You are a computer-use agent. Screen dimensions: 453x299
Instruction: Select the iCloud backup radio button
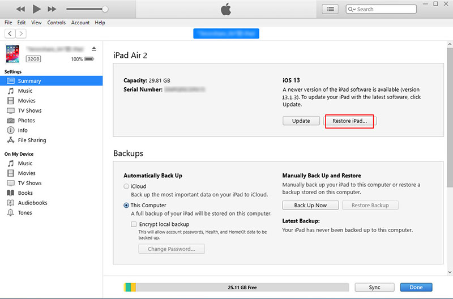click(x=126, y=187)
